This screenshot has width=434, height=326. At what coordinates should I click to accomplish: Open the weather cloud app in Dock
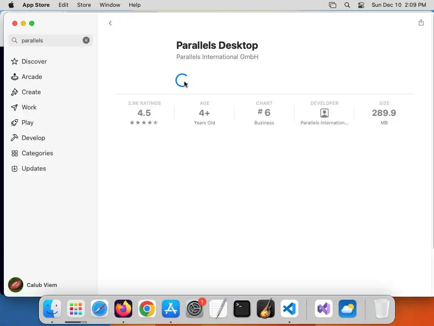point(348,309)
